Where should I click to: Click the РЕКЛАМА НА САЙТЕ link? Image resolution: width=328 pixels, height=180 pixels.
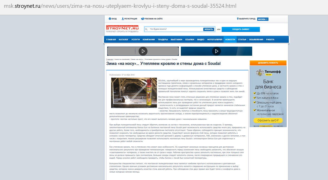154,19
